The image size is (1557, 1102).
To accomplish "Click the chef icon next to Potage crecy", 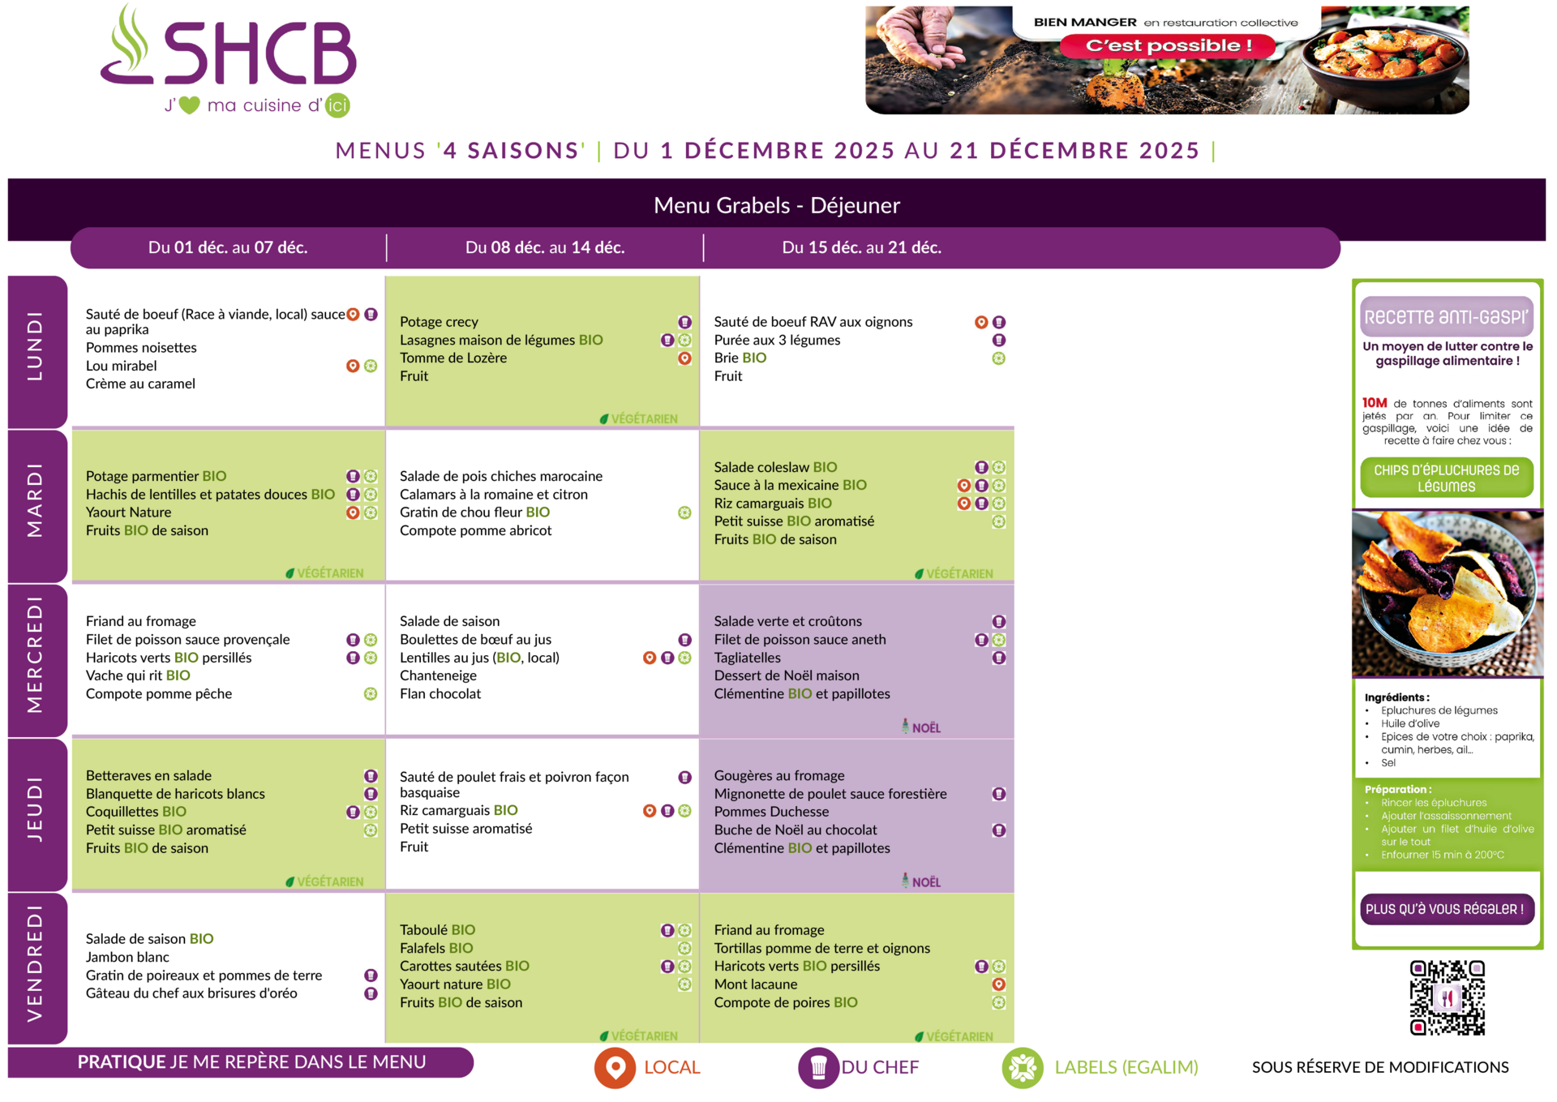I will point(684,322).
